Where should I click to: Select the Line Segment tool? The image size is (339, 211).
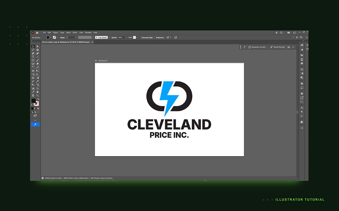click(x=38, y=57)
